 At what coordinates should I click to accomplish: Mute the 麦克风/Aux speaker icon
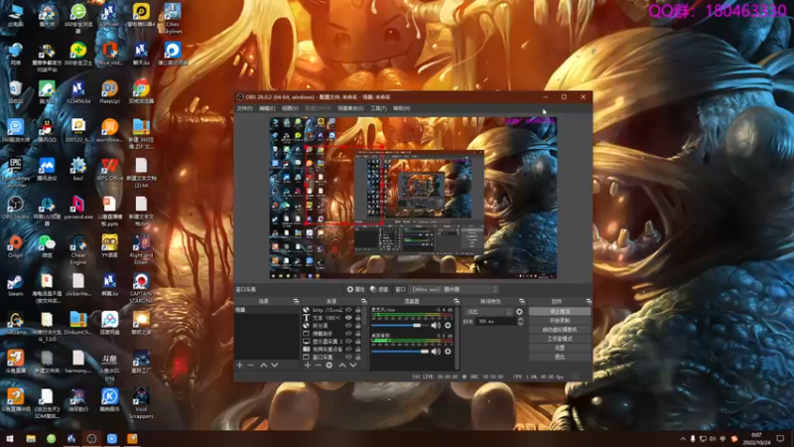click(436, 326)
